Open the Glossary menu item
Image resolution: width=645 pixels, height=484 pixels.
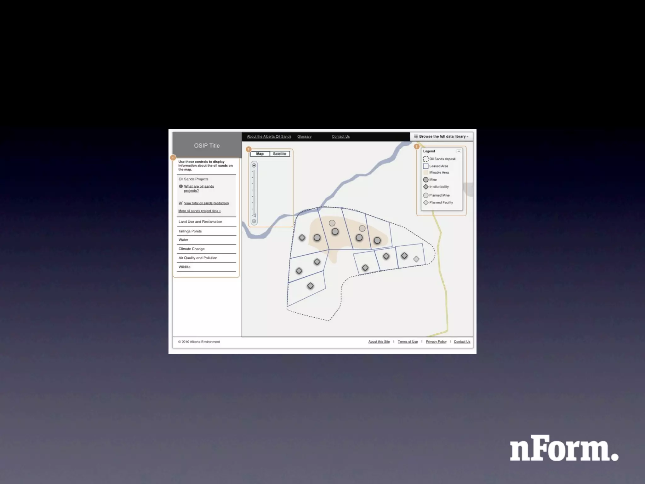pos(304,136)
